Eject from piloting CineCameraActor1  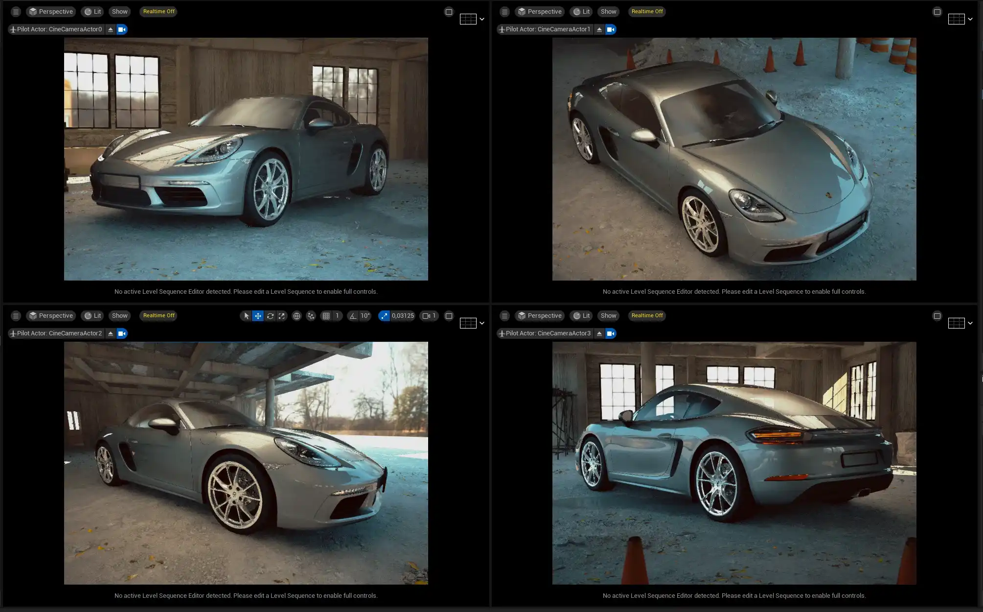pyautogui.click(x=599, y=29)
